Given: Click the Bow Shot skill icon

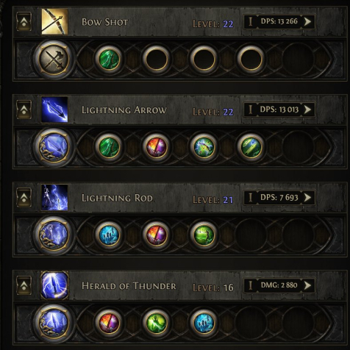Looking at the screenshot, I should (x=54, y=21).
